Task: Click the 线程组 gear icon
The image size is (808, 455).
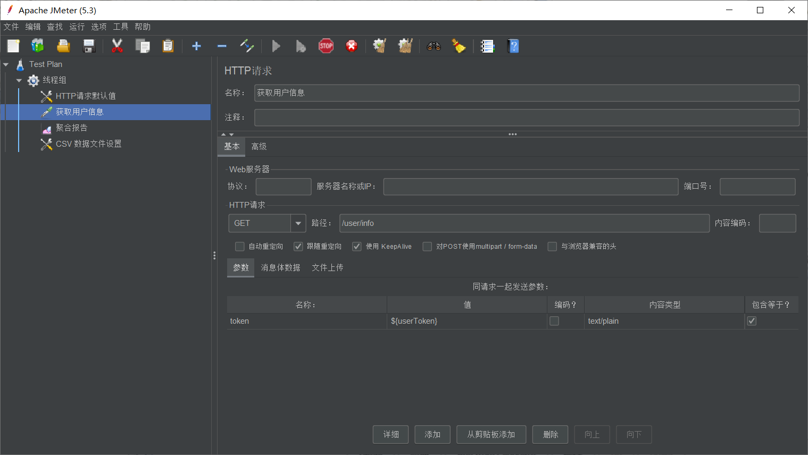Action: [x=34, y=80]
